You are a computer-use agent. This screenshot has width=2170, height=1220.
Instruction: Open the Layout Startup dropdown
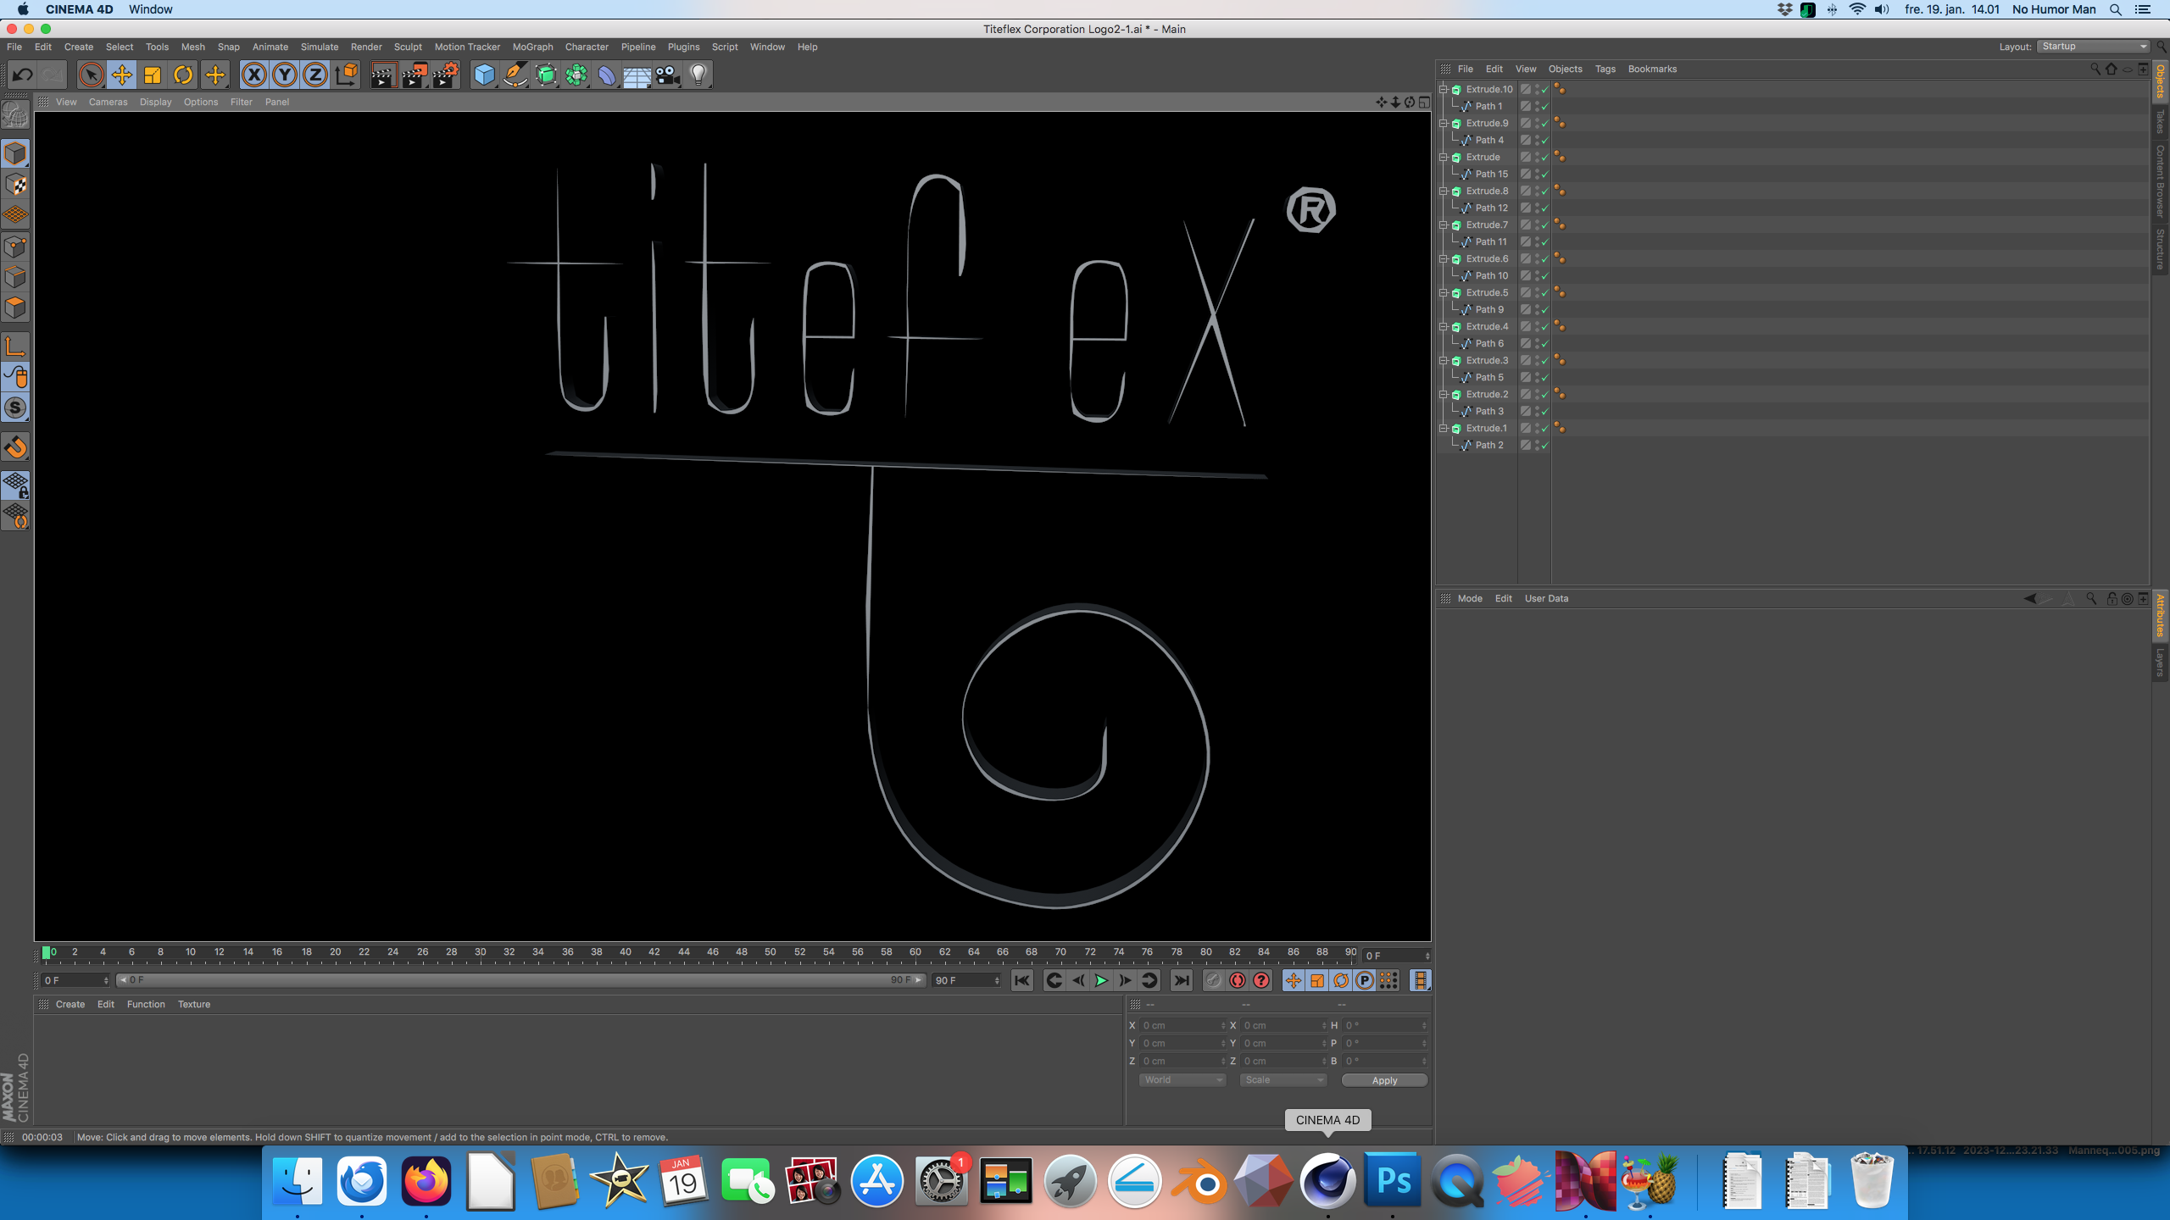[2094, 47]
